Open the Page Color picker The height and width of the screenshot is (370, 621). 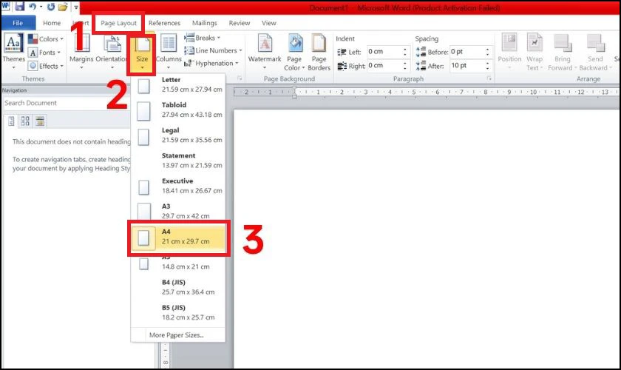pyautogui.click(x=294, y=52)
